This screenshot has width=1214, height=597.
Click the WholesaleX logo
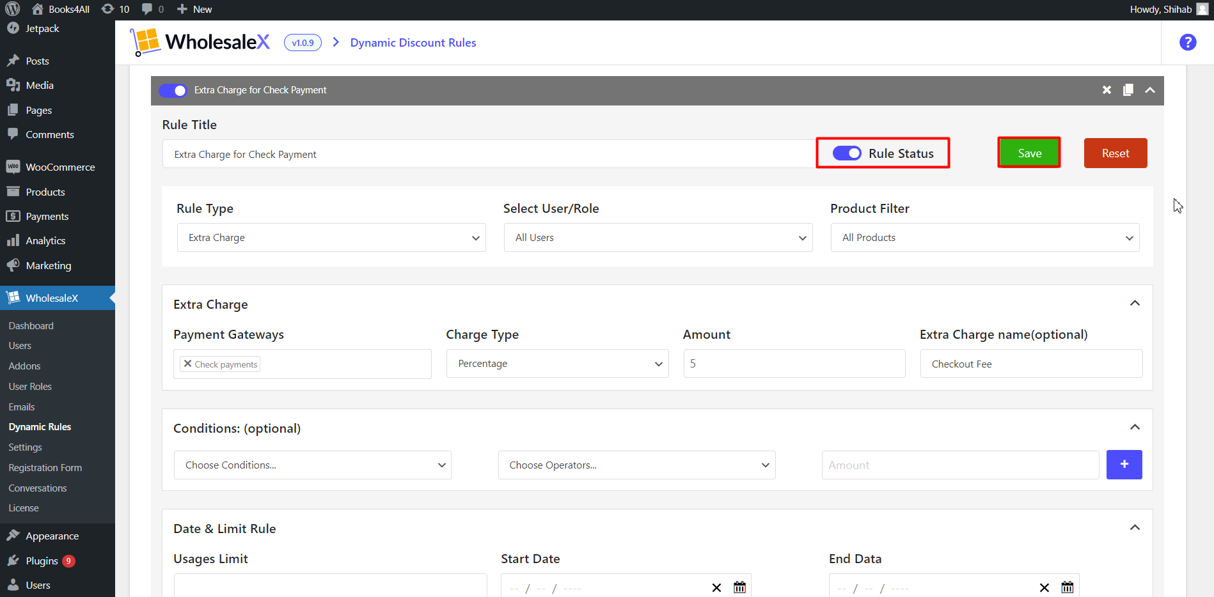[200, 42]
